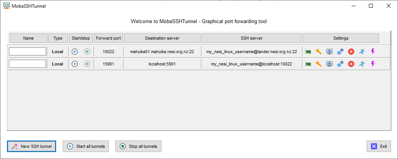The width and height of the screenshot is (398, 159).
Task: Open proxy monitor icon for the 10022 tunnel
Action: pos(329,52)
